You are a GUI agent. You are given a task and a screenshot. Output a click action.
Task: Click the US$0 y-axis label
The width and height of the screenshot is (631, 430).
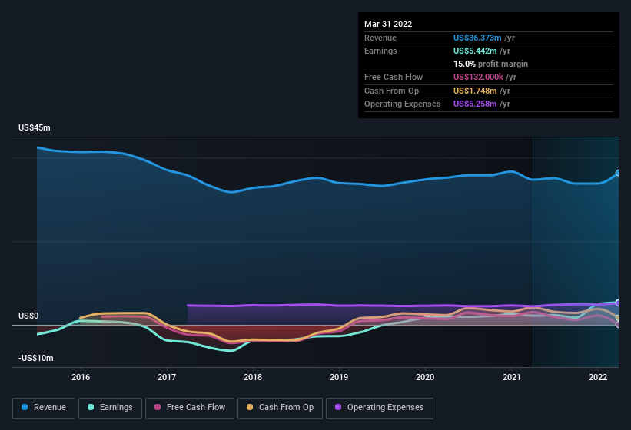(28, 316)
